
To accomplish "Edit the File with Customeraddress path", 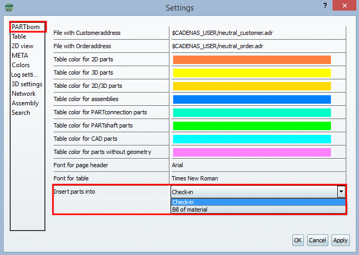I will (x=258, y=33).
